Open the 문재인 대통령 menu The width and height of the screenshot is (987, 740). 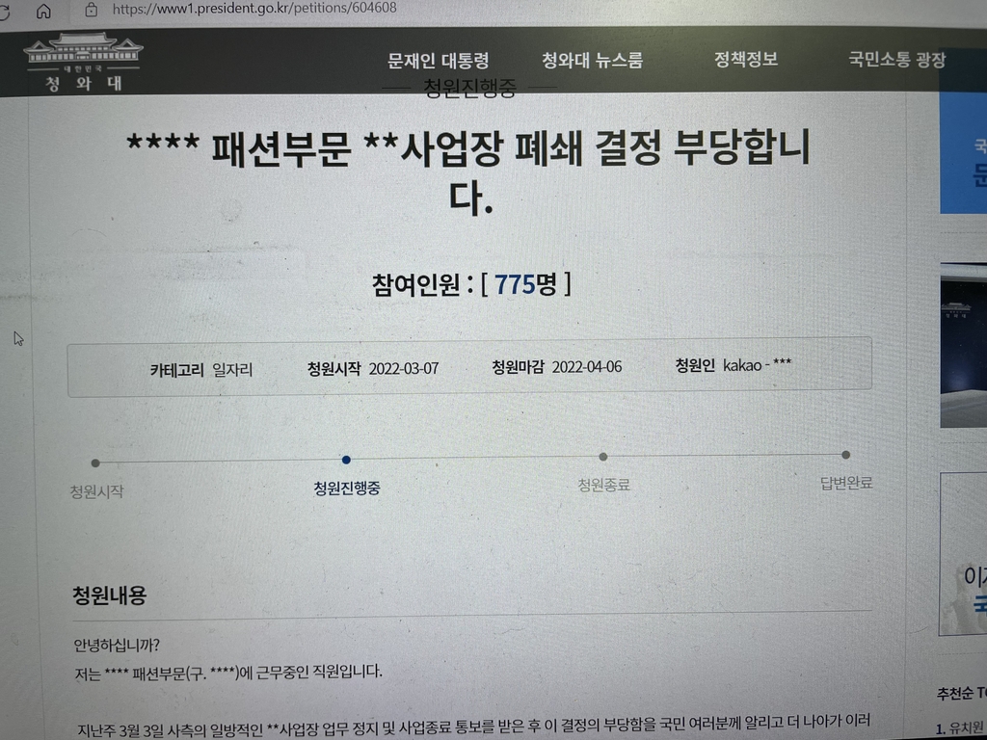pos(439,61)
